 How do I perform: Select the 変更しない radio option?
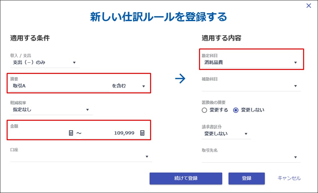click(x=236, y=110)
